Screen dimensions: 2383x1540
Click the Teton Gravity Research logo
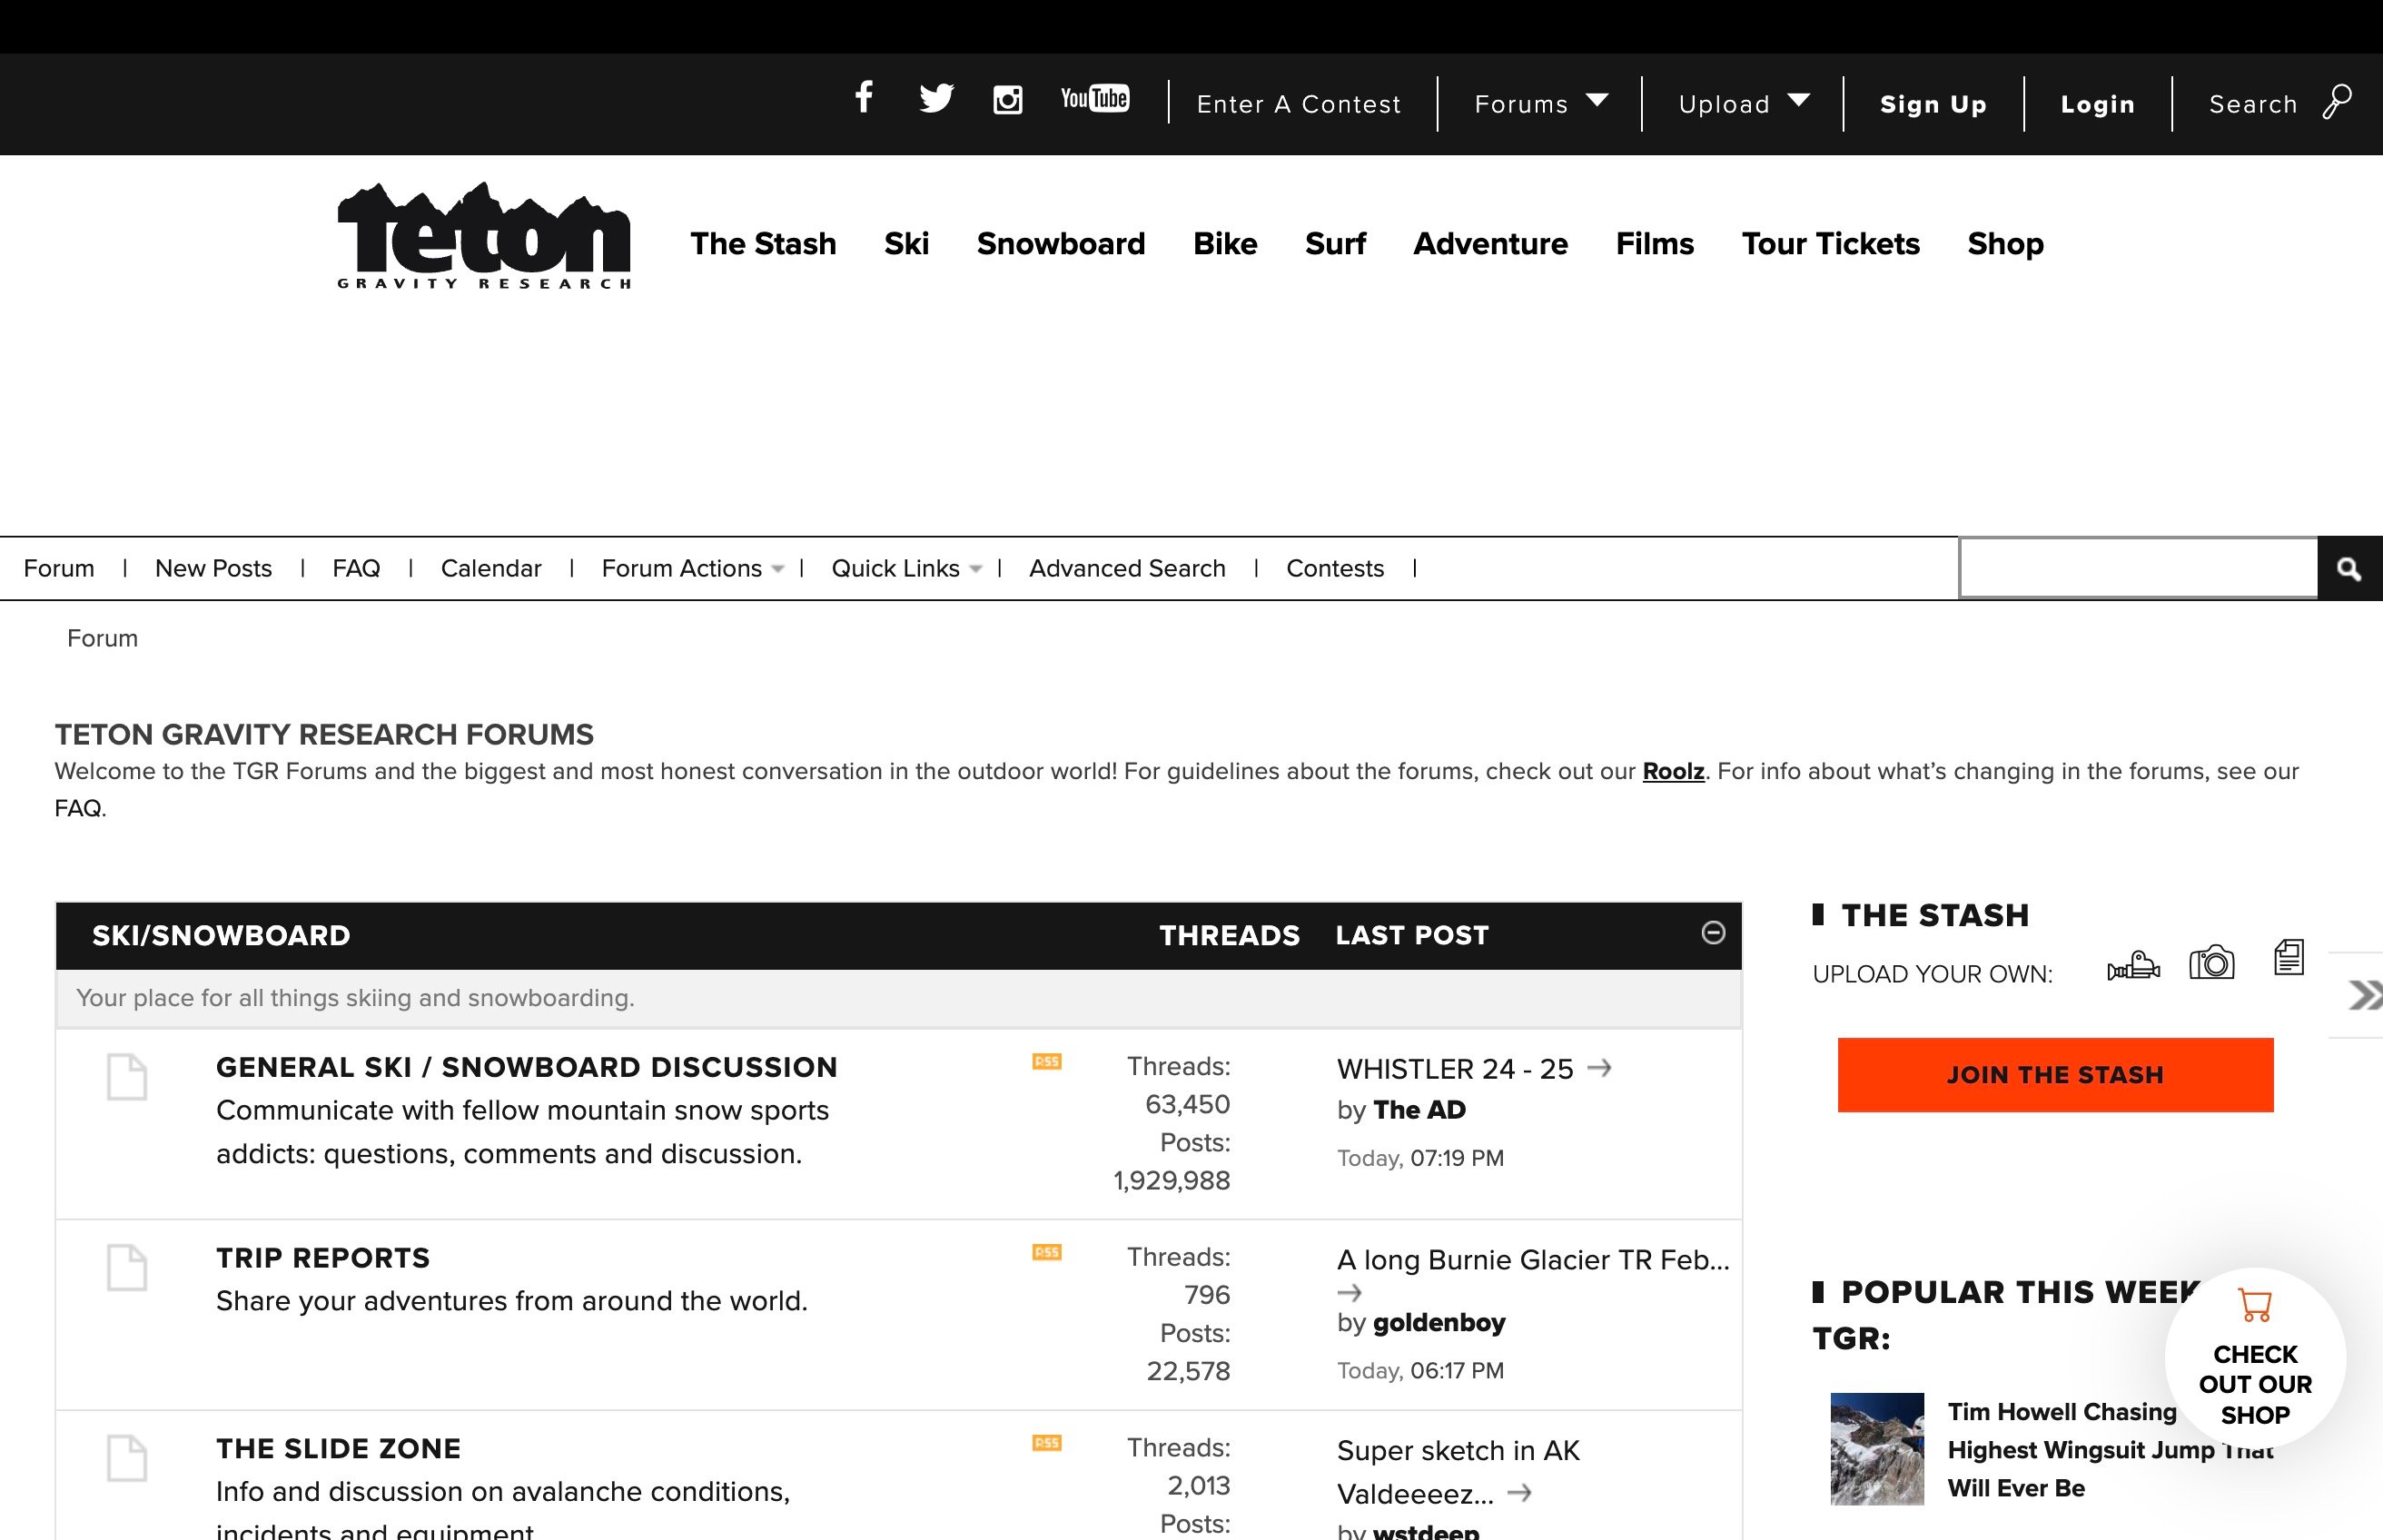click(x=484, y=235)
